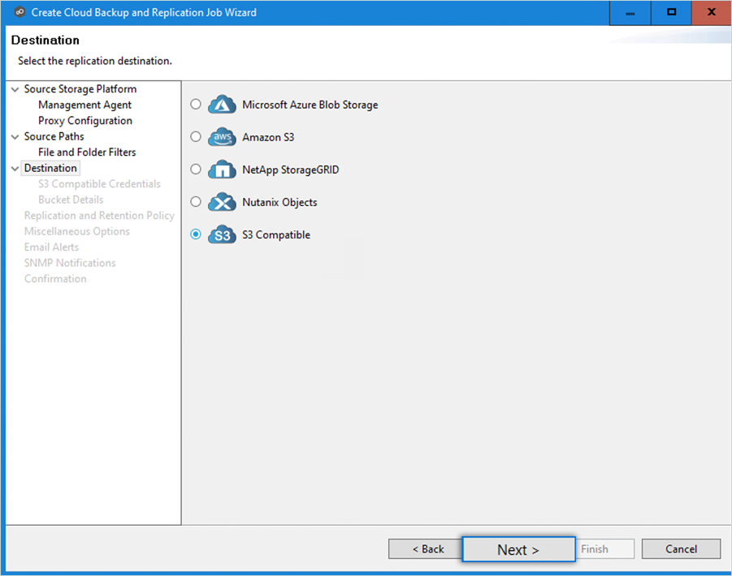Click the S3 Compatible Credentials step

[99, 184]
